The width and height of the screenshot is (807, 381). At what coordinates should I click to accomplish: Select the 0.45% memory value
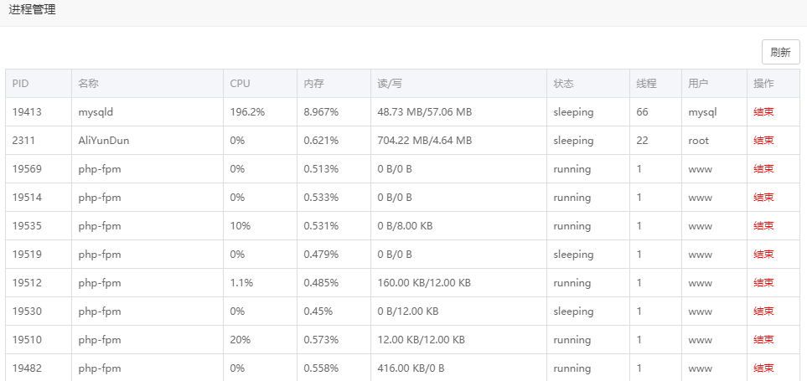(x=318, y=311)
